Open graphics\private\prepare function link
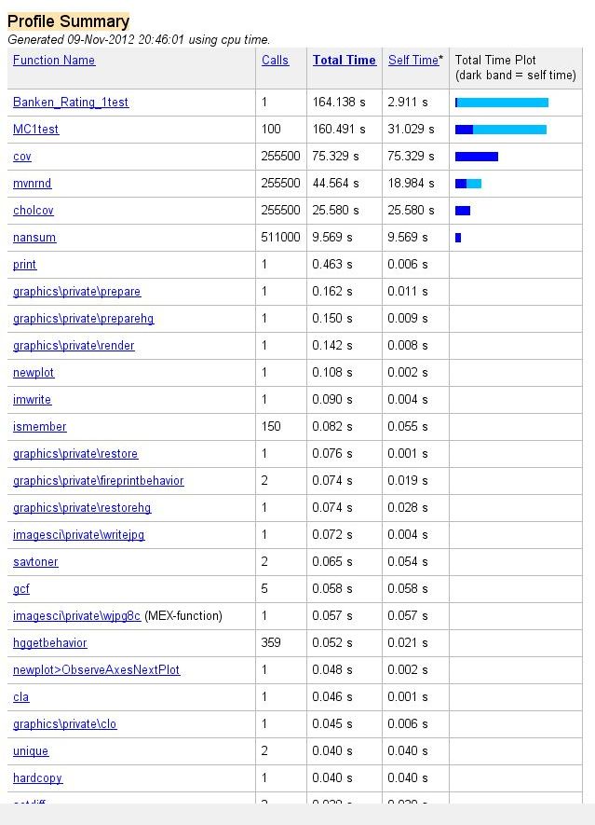Screen dimensions: 595x825 76,292
